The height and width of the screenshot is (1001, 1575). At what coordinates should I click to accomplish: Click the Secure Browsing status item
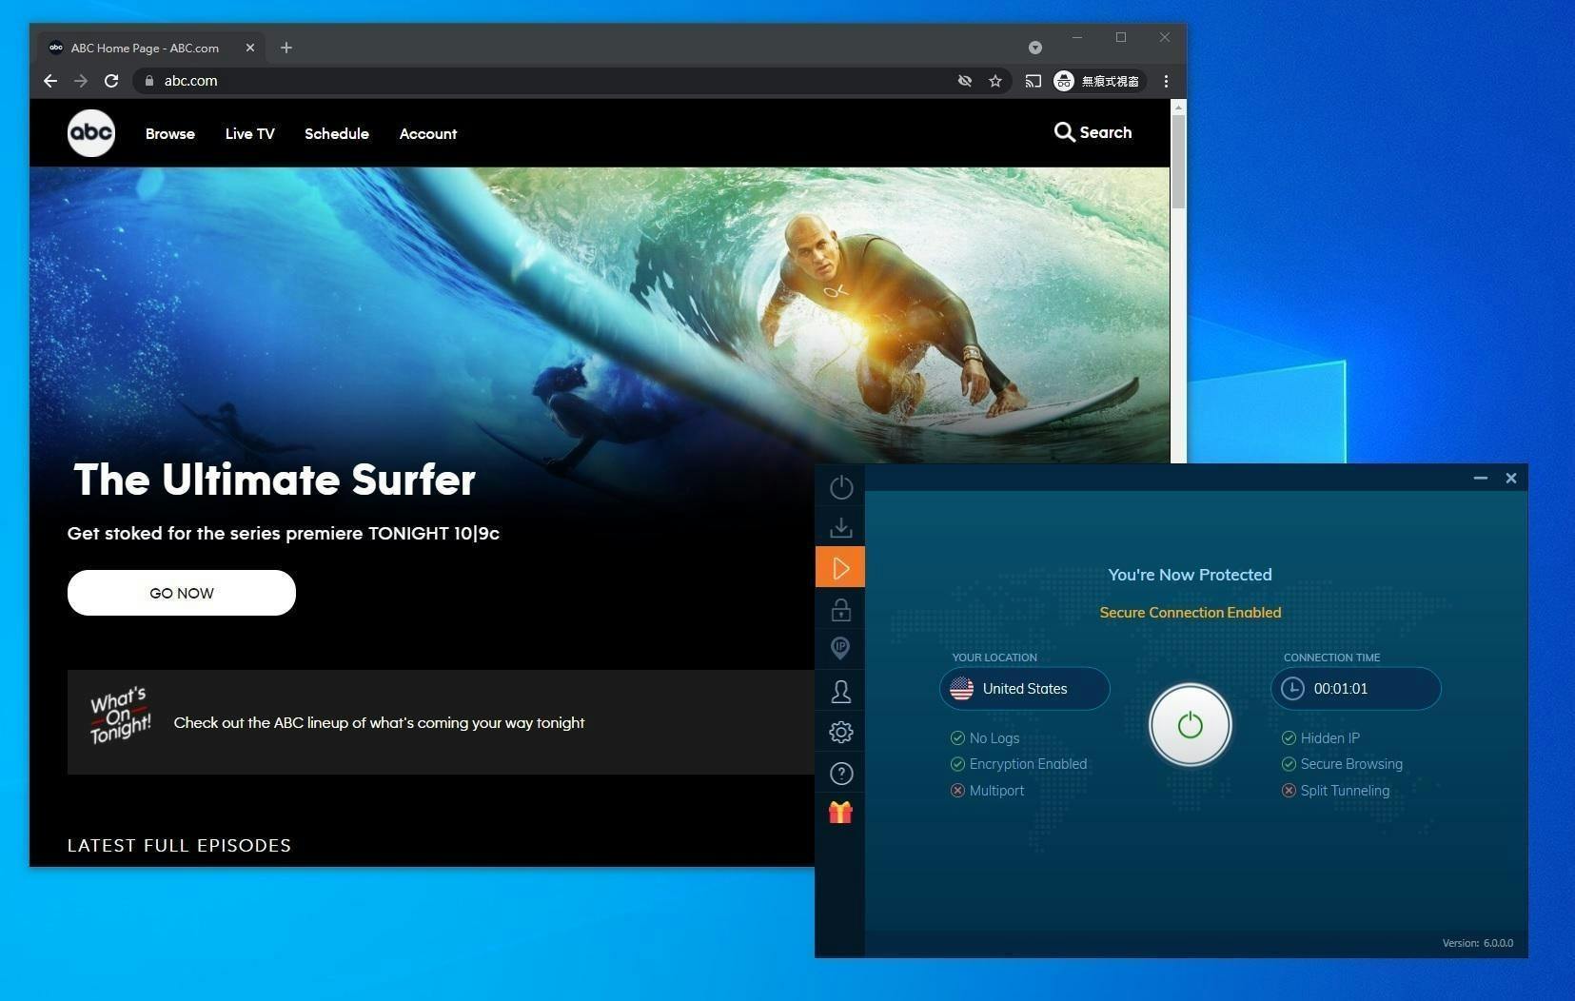(x=1342, y=764)
